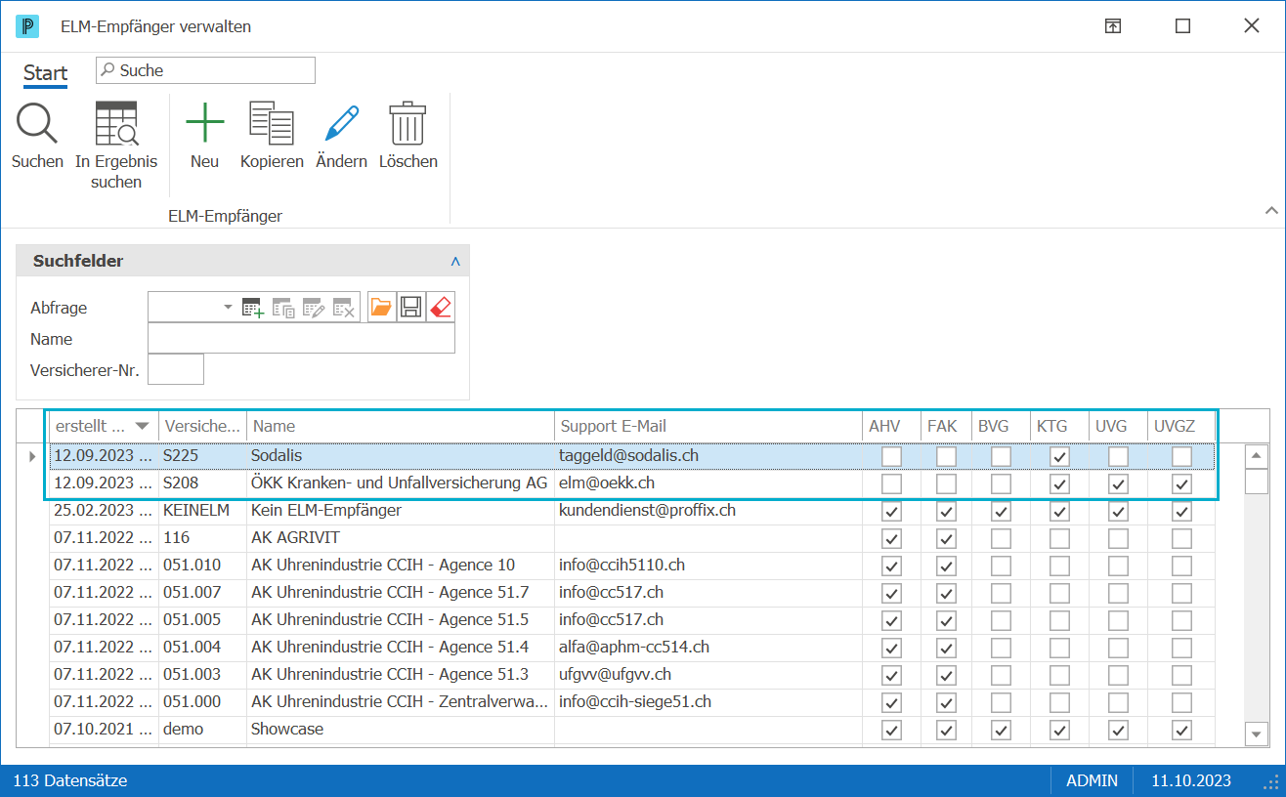Focus the Name search input field

click(x=301, y=339)
